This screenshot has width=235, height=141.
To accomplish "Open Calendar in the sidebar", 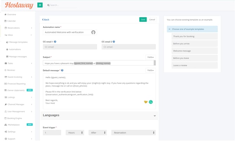I will point(12,21).
